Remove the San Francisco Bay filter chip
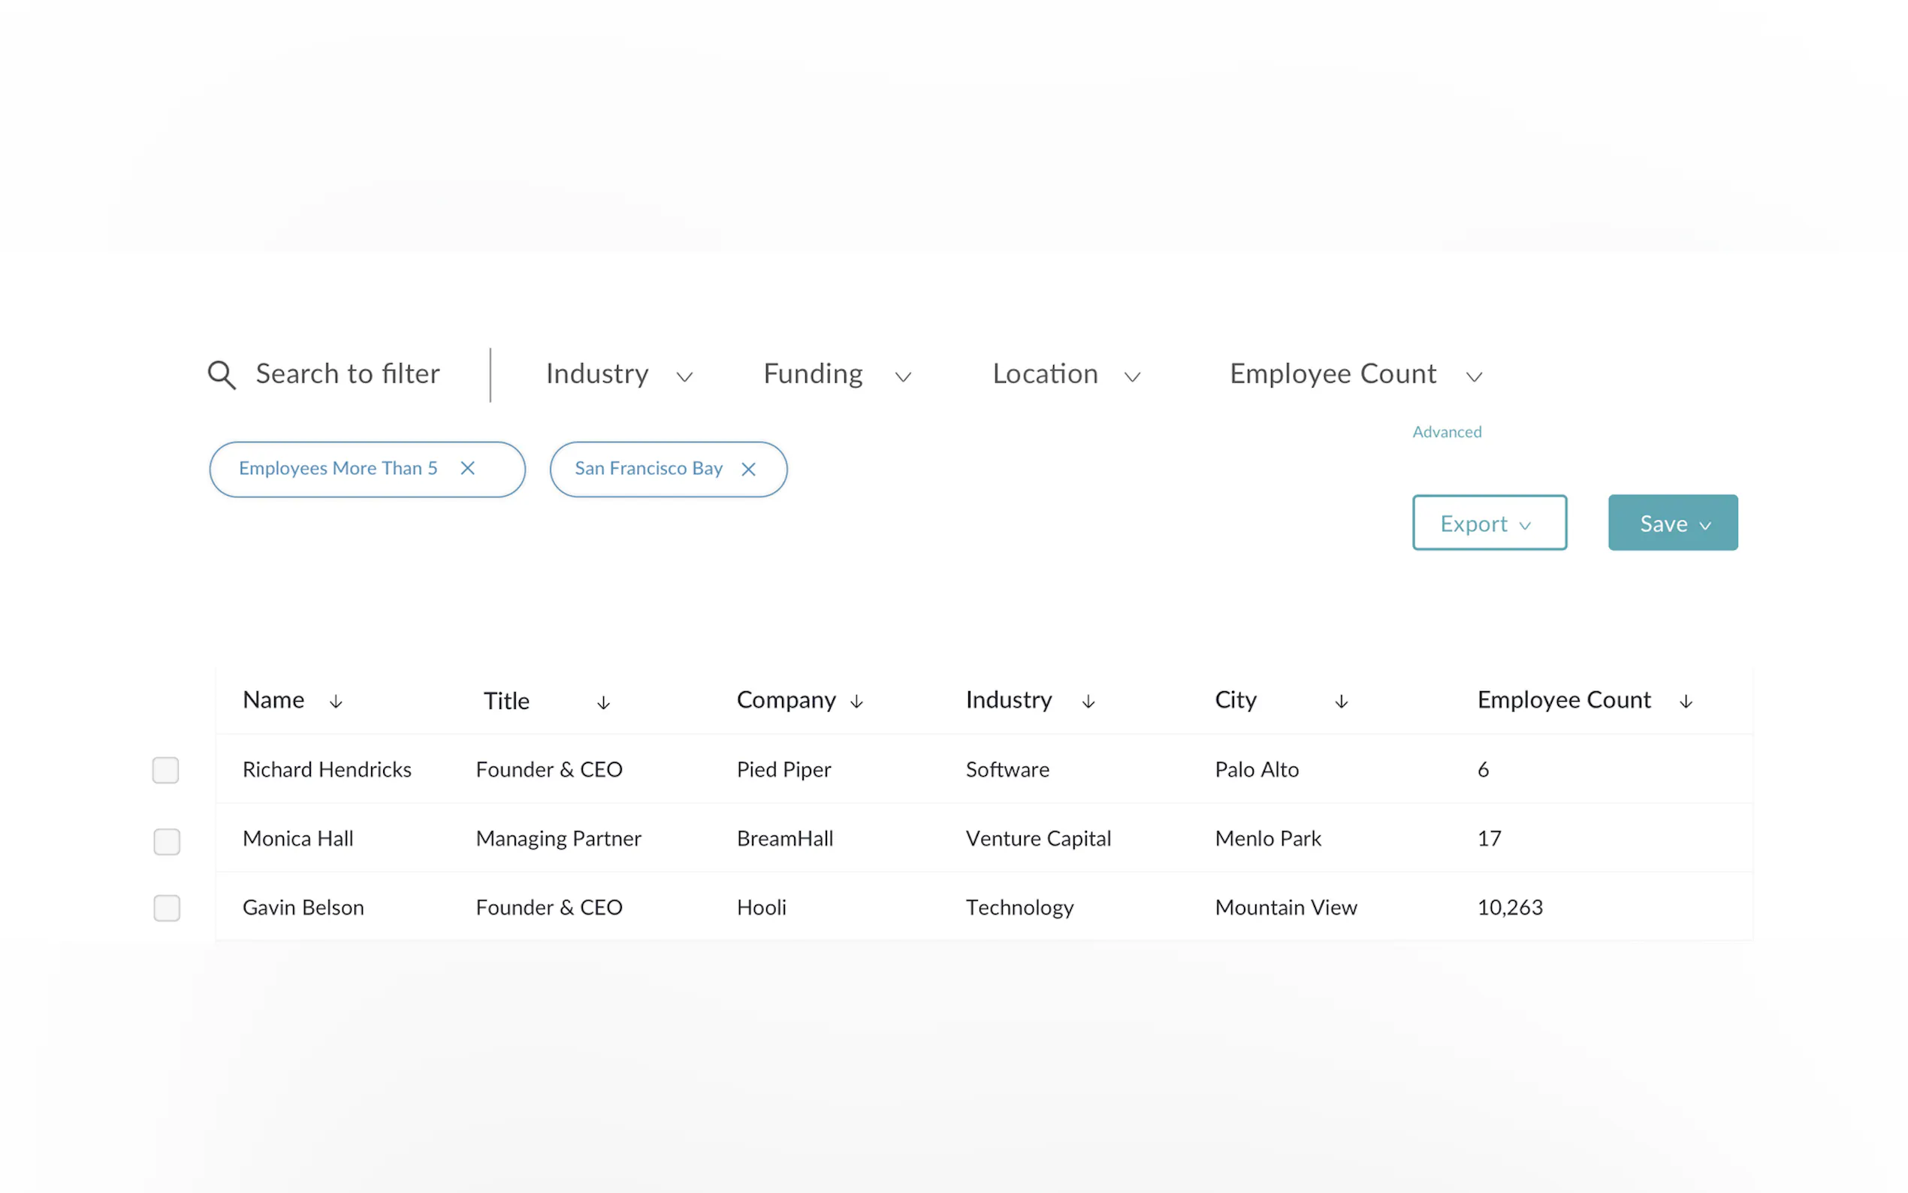 (748, 470)
